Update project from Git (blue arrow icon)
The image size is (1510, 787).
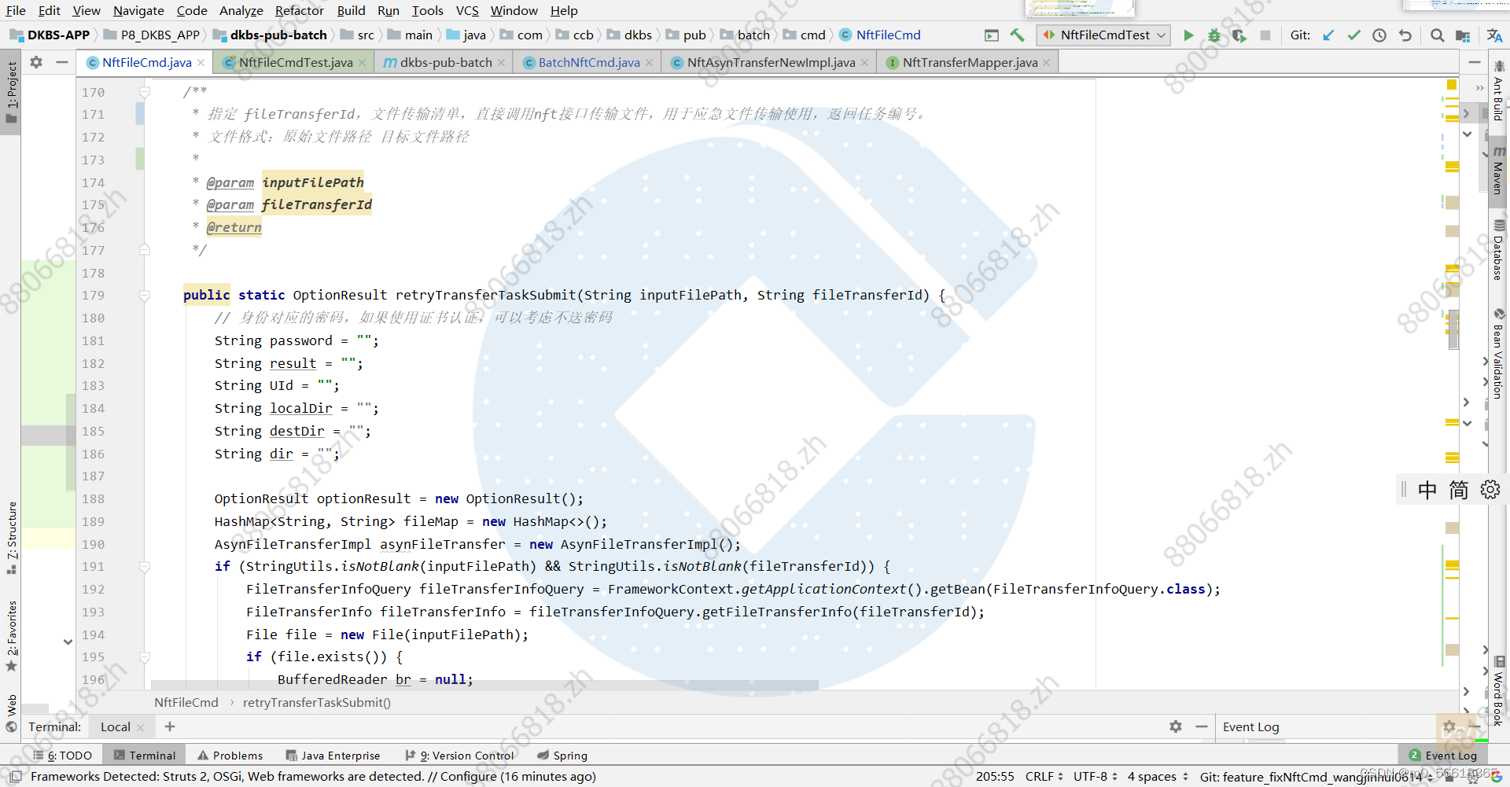(1328, 35)
